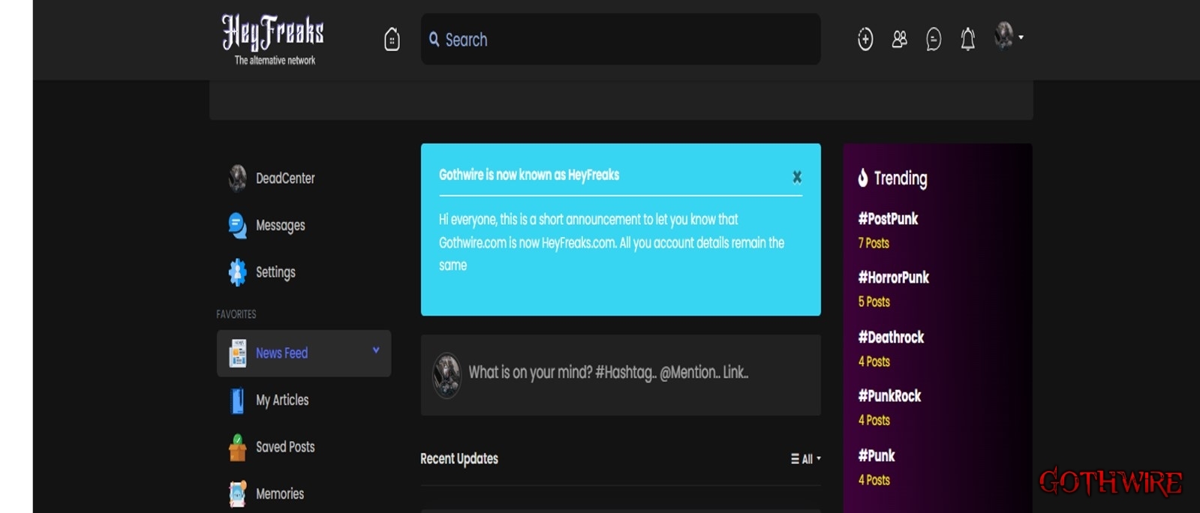The width and height of the screenshot is (1200, 513).
Task: Select My Articles in the sidebar
Action: pos(281,400)
